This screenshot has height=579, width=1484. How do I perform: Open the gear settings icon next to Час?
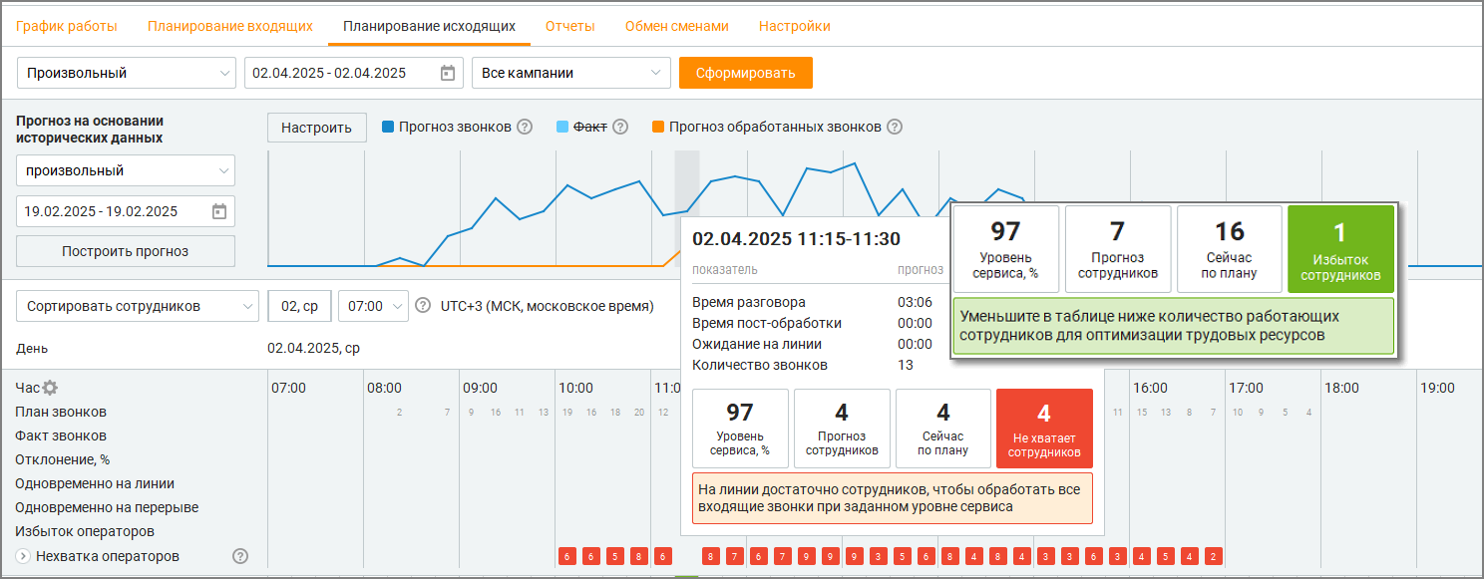tap(50, 388)
